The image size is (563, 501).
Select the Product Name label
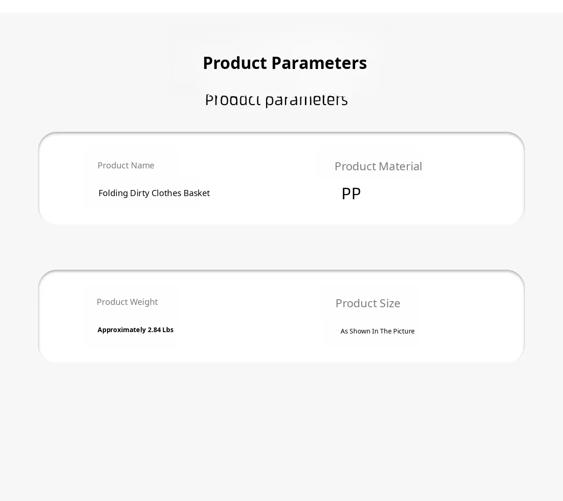point(126,165)
